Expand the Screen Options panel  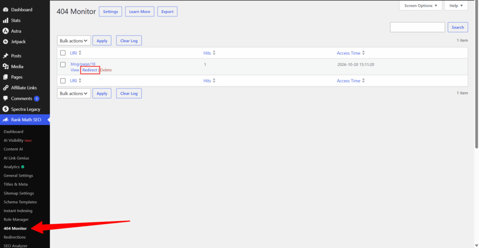[421, 6]
